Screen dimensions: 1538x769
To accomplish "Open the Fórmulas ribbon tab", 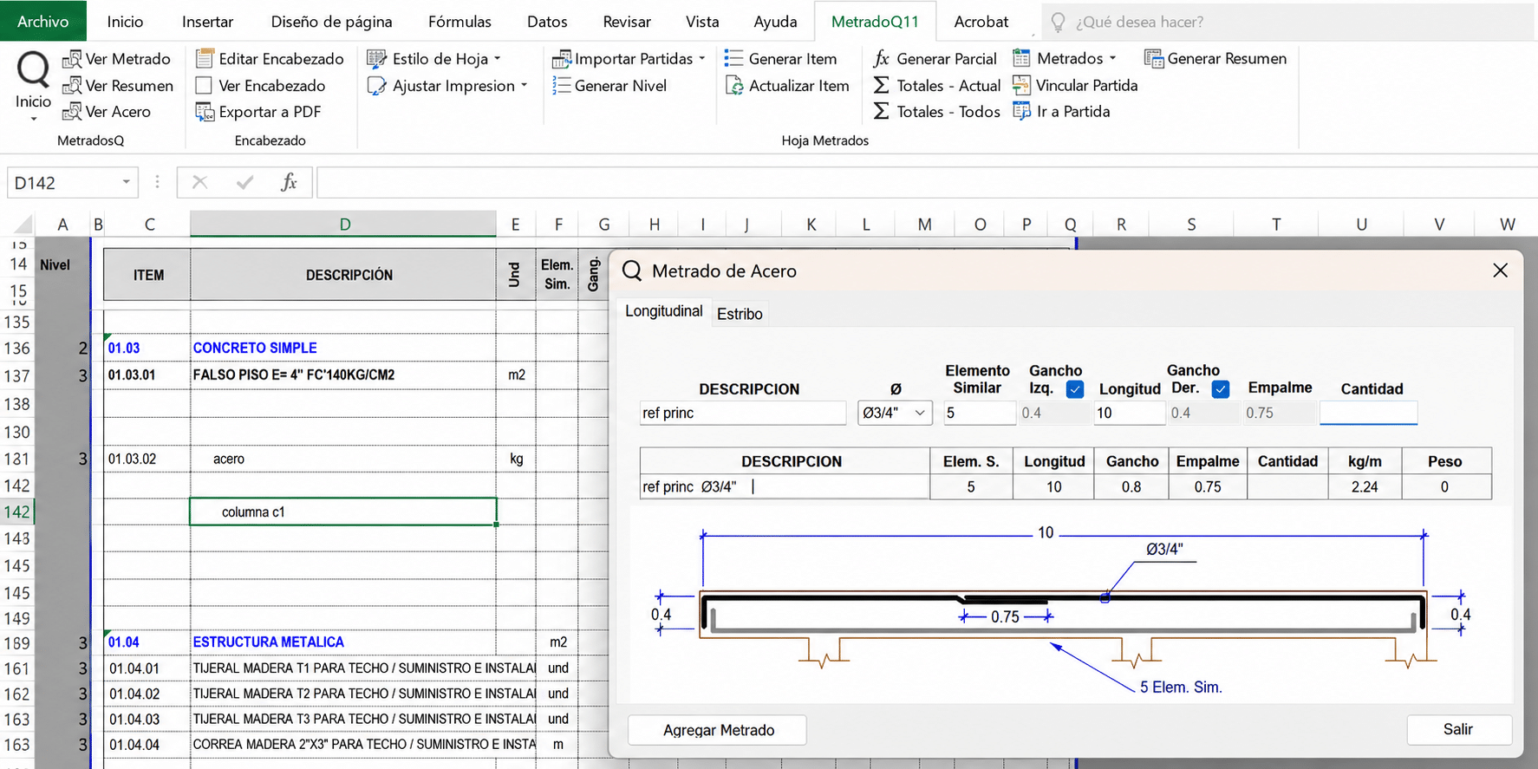I will (459, 22).
